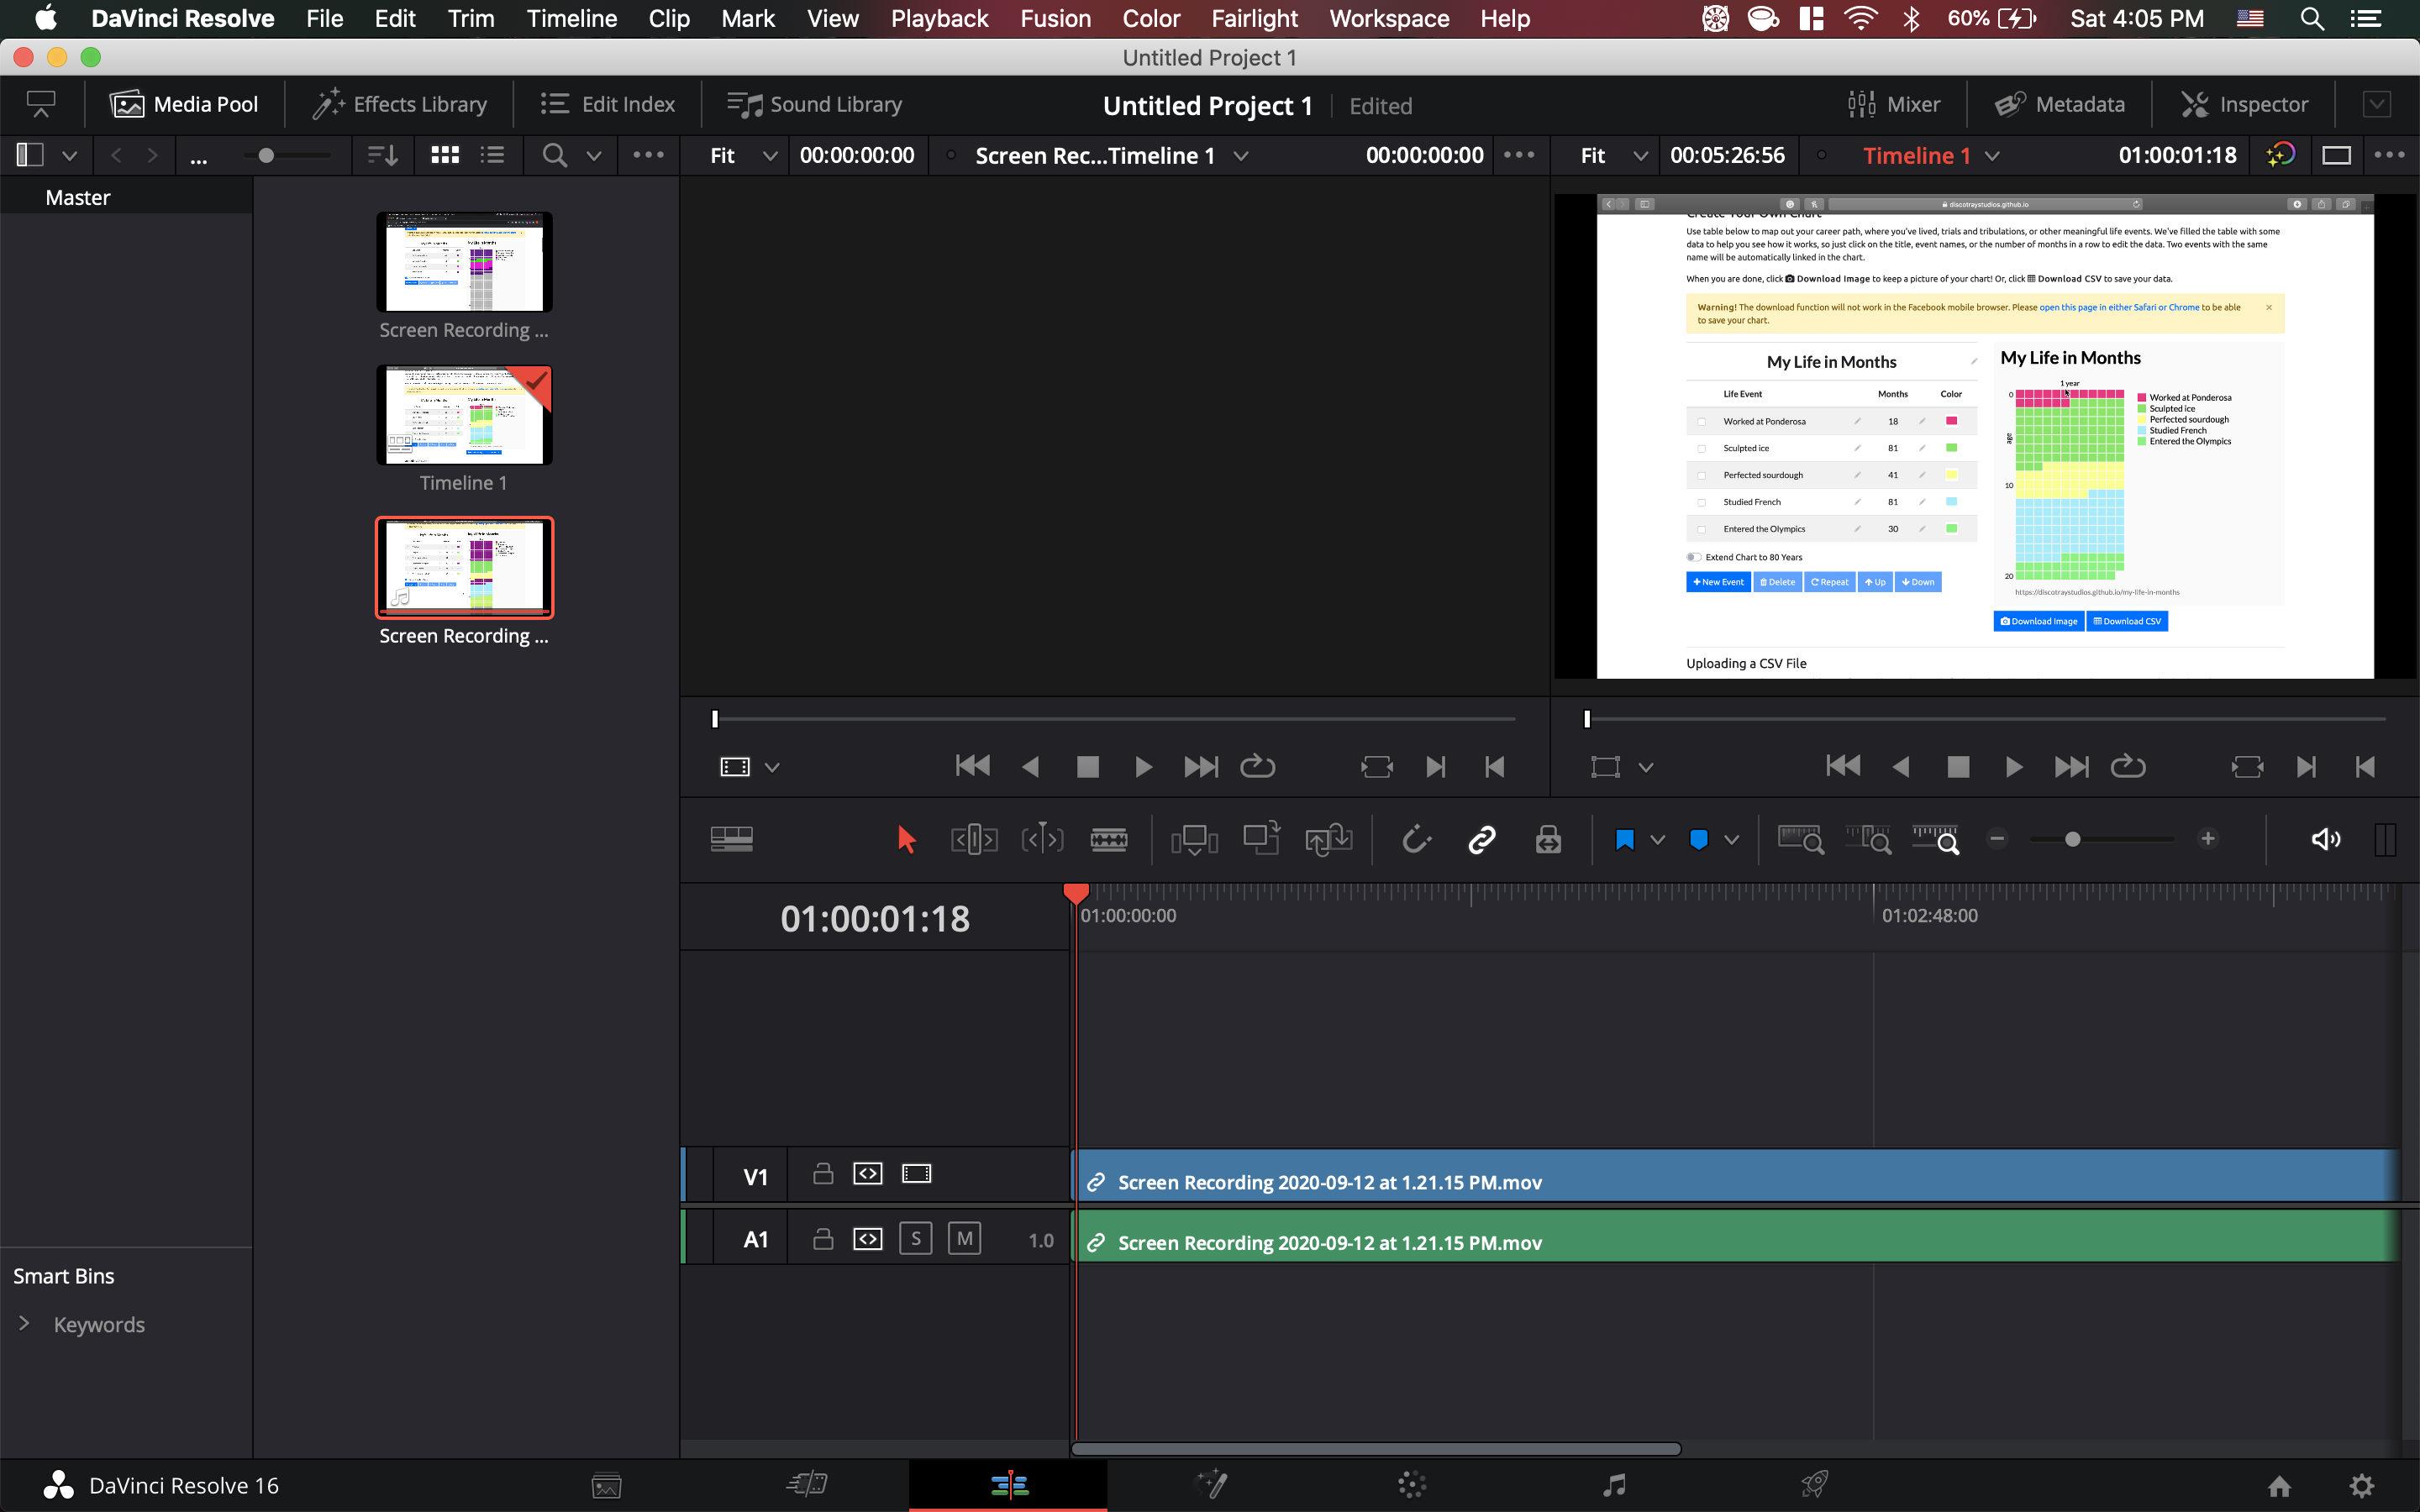This screenshot has height=1512, width=2420.
Task: Open the Inspector panel
Action: click(x=2244, y=104)
